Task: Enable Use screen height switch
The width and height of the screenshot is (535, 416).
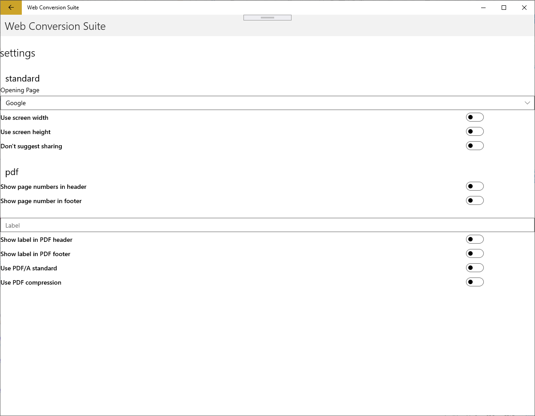Action: point(474,132)
